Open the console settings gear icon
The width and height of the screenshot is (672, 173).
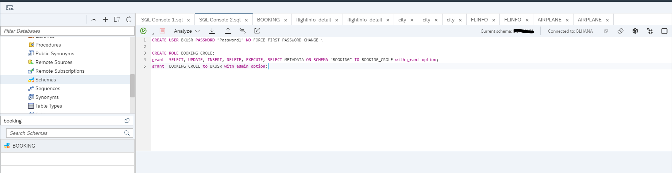[650, 31]
